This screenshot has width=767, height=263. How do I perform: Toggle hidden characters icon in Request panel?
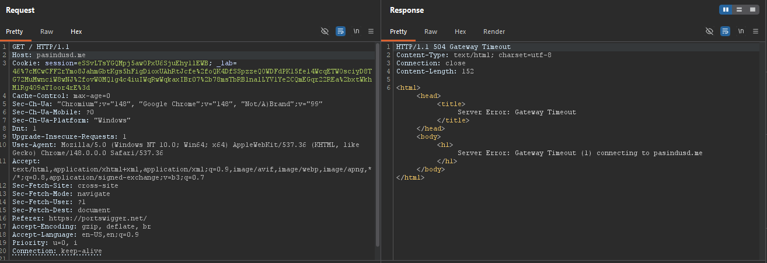tap(326, 31)
